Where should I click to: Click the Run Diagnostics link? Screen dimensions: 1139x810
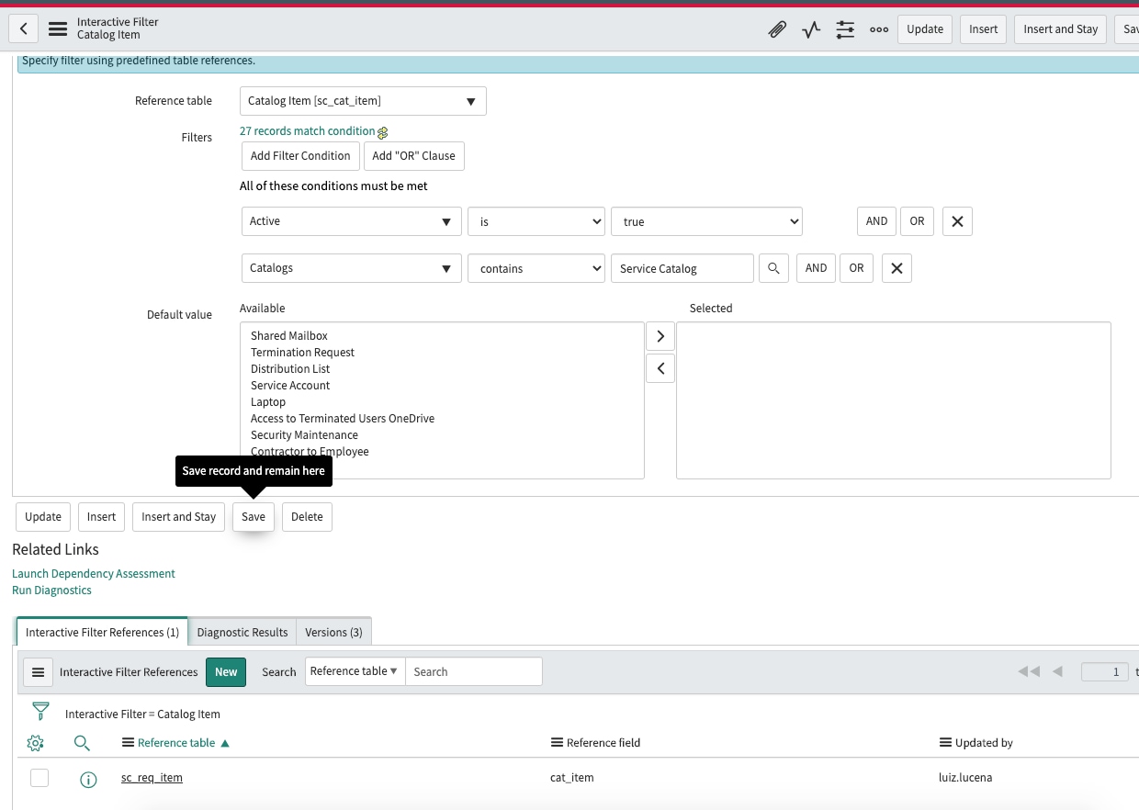coord(51,591)
